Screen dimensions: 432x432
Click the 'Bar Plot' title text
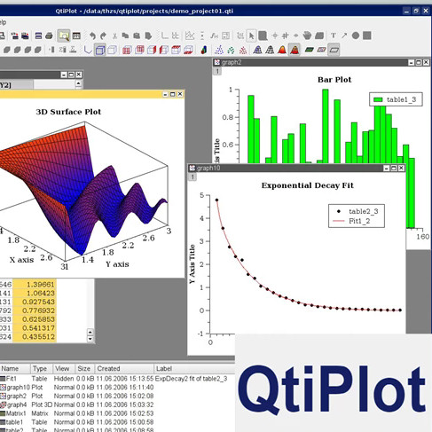[x=334, y=80]
